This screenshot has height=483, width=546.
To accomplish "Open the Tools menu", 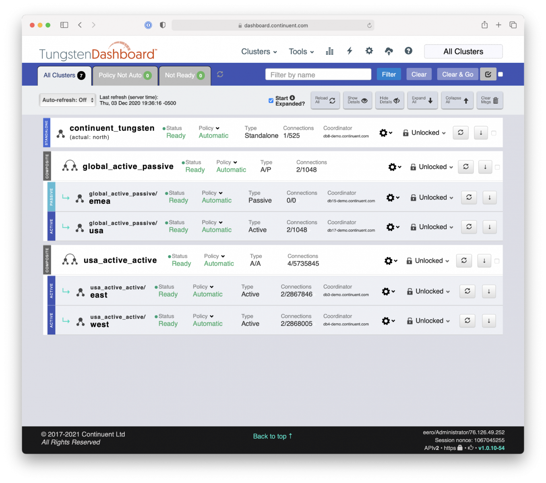I will [301, 52].
